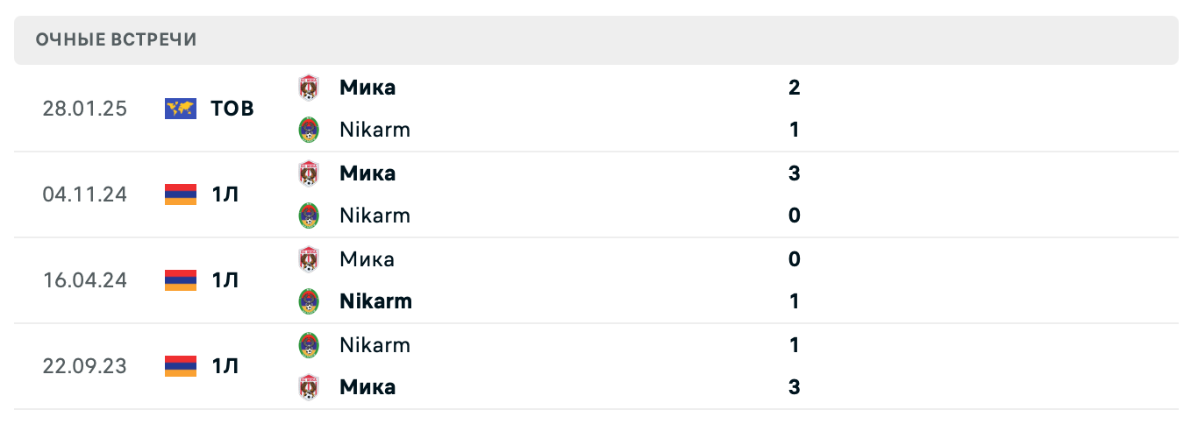Click Nikarm club crest in the 16.04.24 match
Viewport: 1191px width, 424px height.
click(308, 301)
